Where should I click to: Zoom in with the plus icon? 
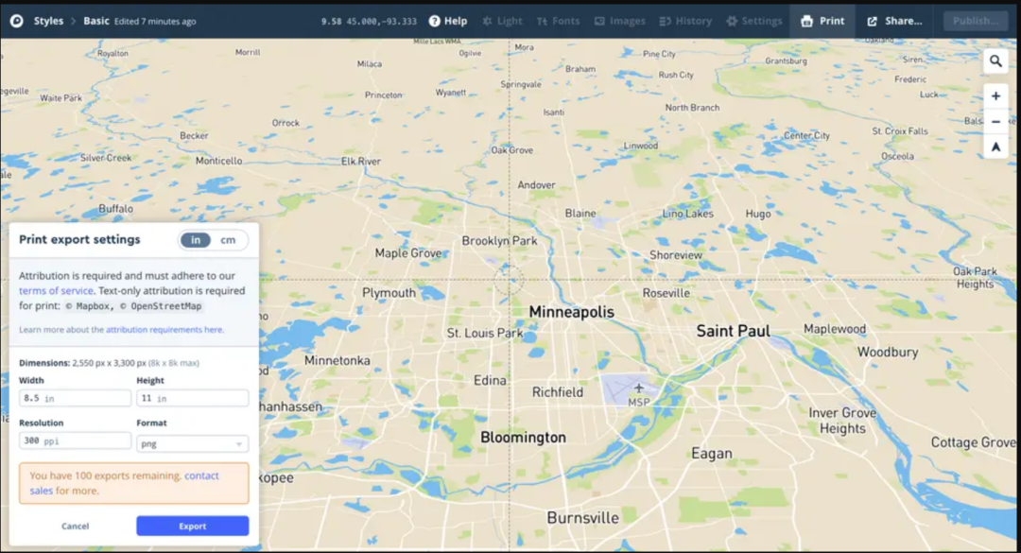tap(995, 96)
